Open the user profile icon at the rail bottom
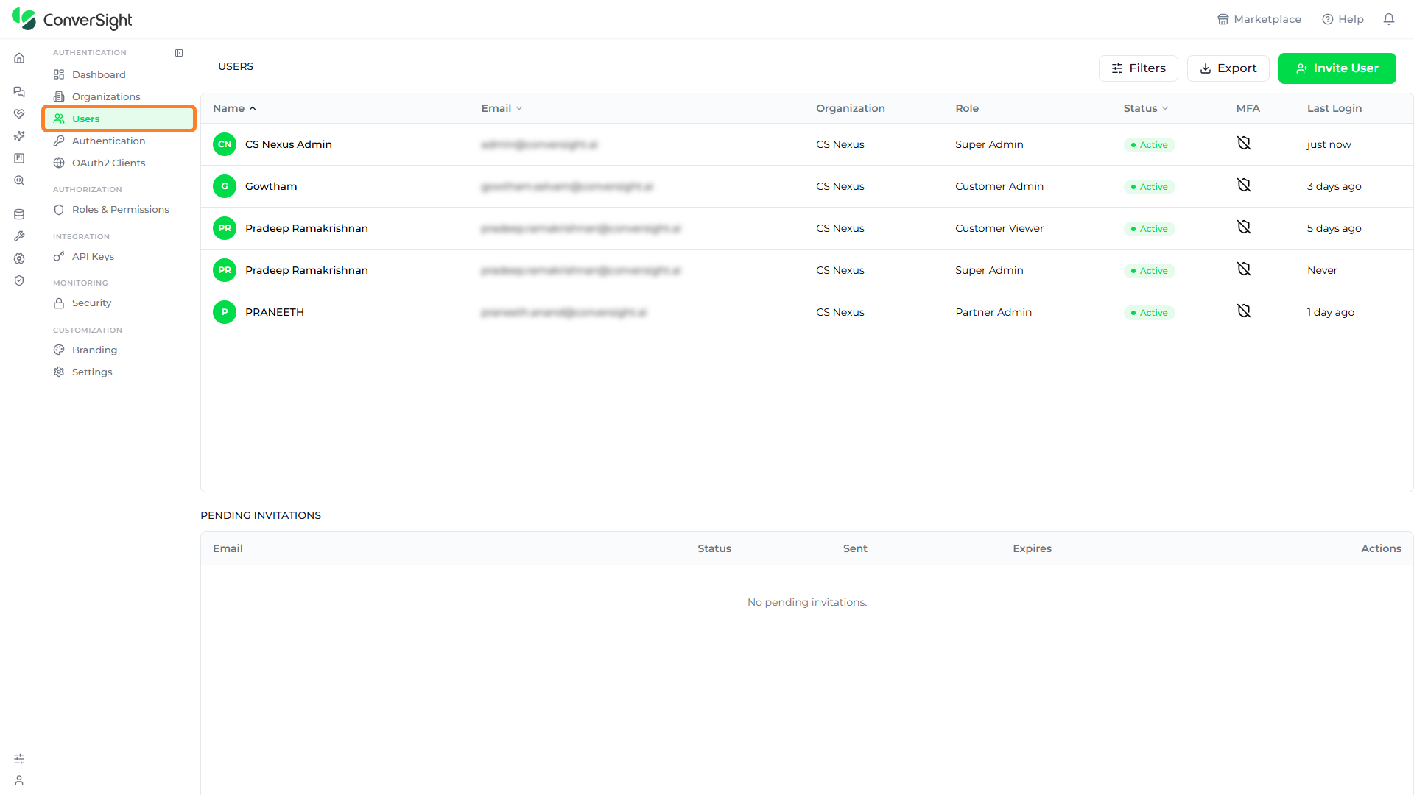Viewport: 1414px width, 795px height. click(19, 780)
